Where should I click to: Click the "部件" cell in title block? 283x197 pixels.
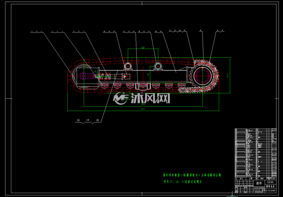point(259,183)
